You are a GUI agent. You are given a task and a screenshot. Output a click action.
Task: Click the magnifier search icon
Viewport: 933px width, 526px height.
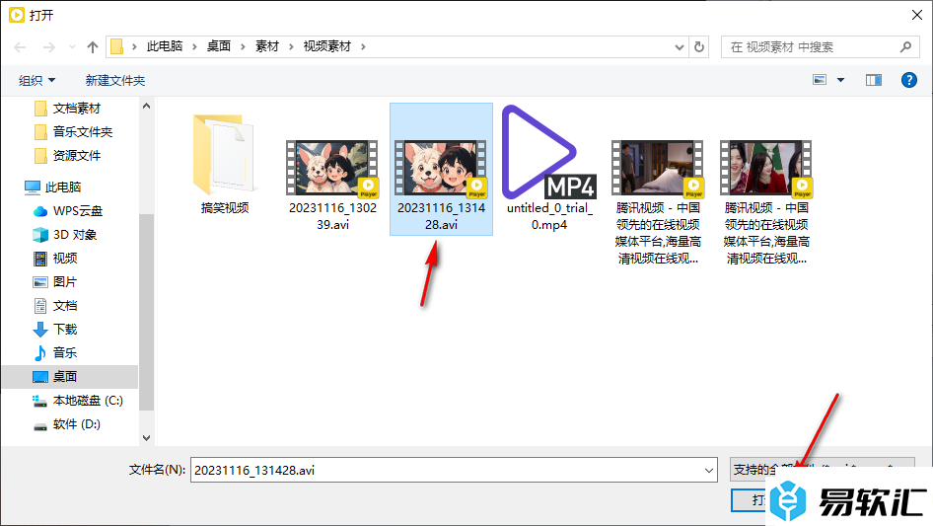(x=905, y=46)
